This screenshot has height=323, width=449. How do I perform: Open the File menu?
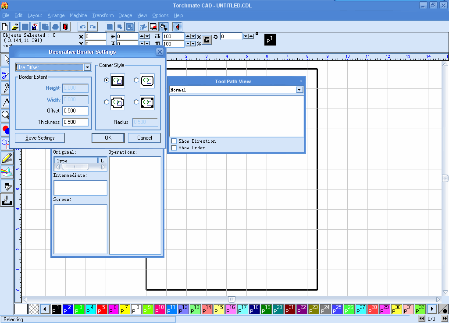[x=6, y=15]
